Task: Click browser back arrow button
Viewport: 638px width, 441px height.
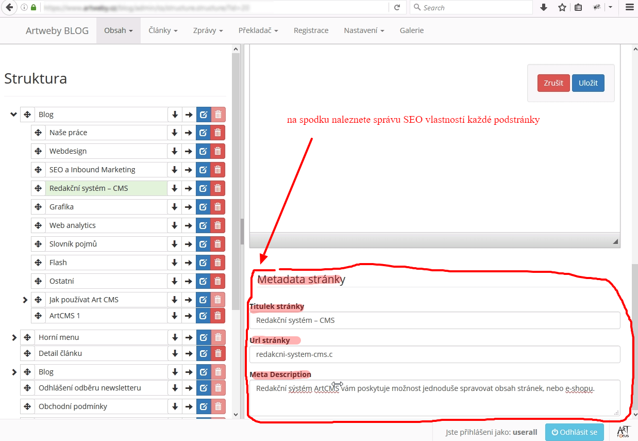Action: [x=9, y=7]
